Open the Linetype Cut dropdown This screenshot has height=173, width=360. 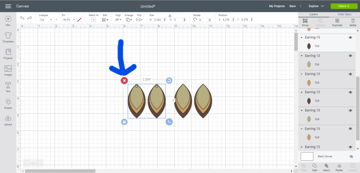point(46,20)
